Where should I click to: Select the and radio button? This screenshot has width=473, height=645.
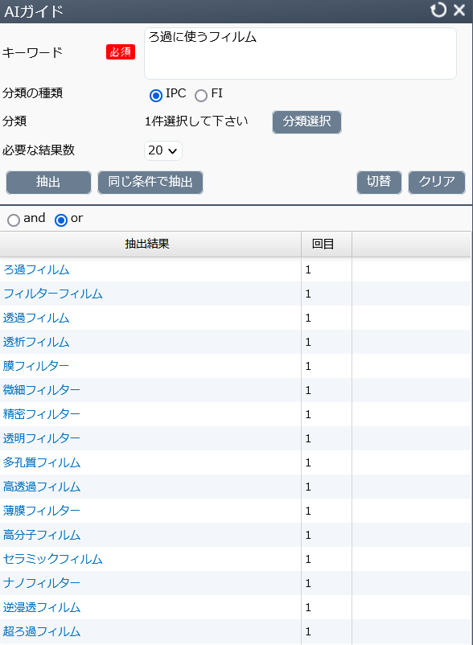coord(14,220)
